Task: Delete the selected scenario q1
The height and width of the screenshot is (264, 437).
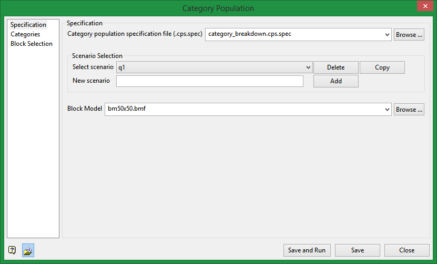Action: [x=336, y=67]
